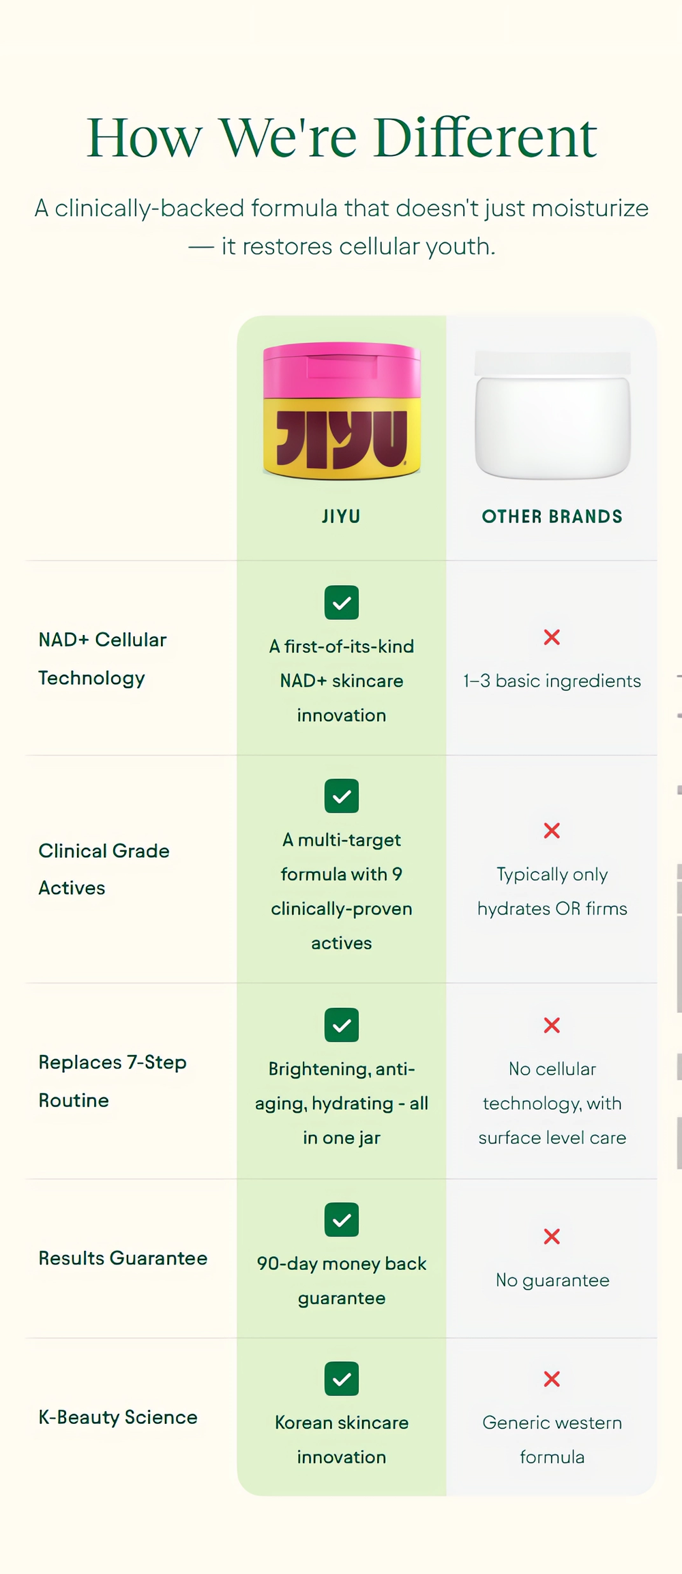Click the Korean skincare innovation text

coord(342,1440)
